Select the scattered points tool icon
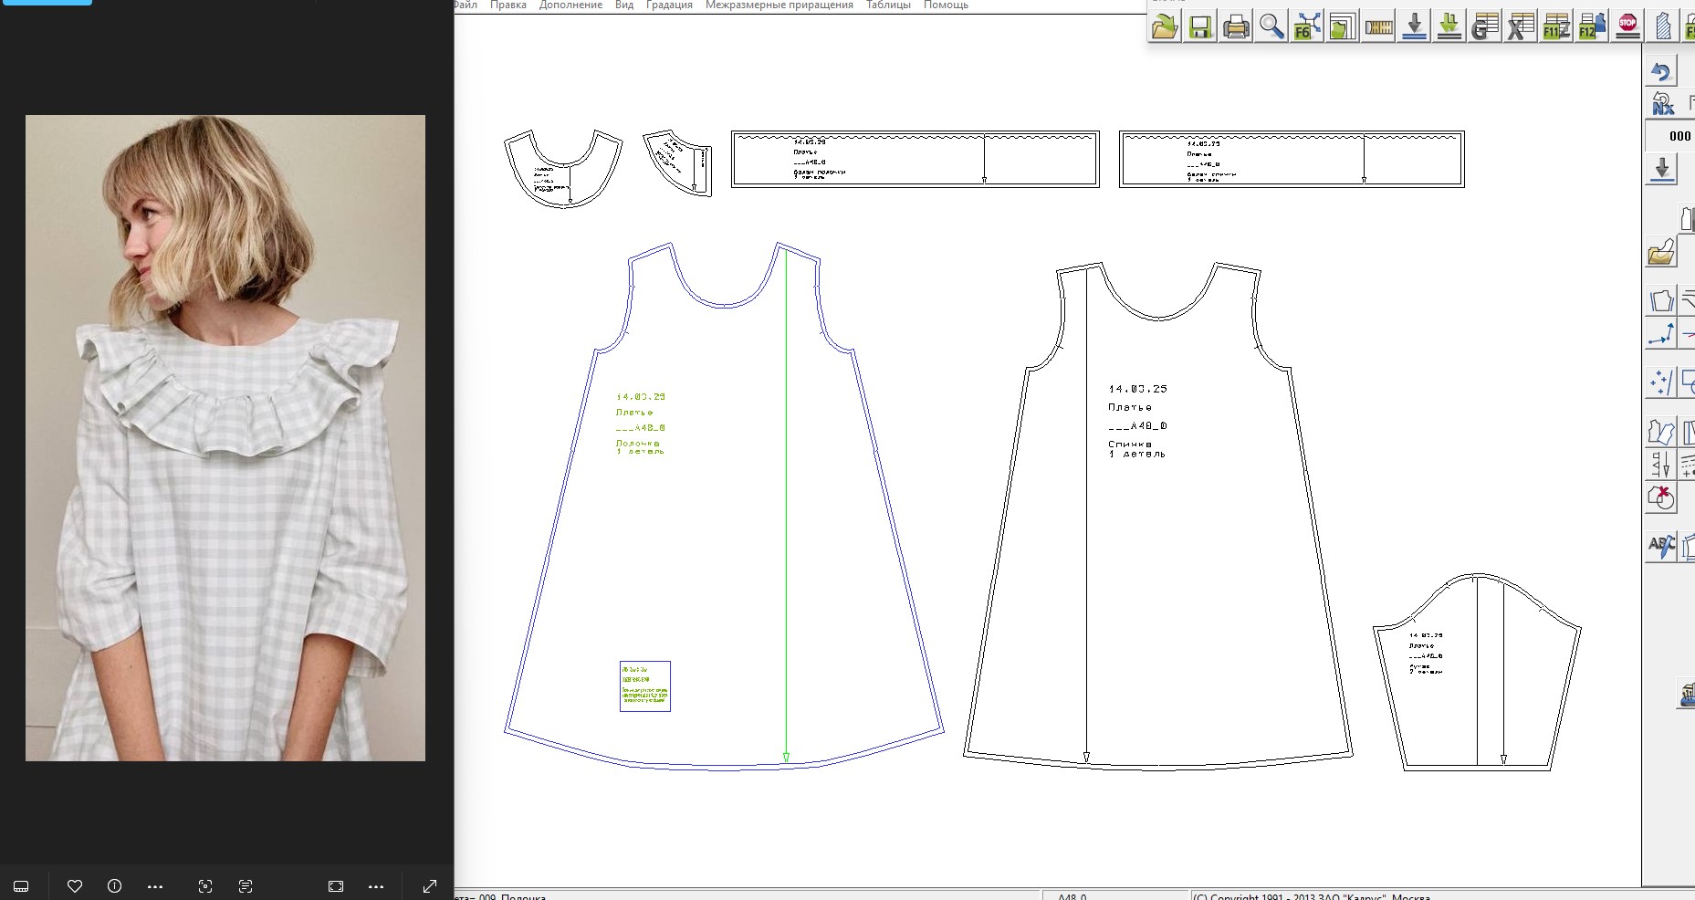Viewport: 1695px width, 900px height. (1661, 382)
